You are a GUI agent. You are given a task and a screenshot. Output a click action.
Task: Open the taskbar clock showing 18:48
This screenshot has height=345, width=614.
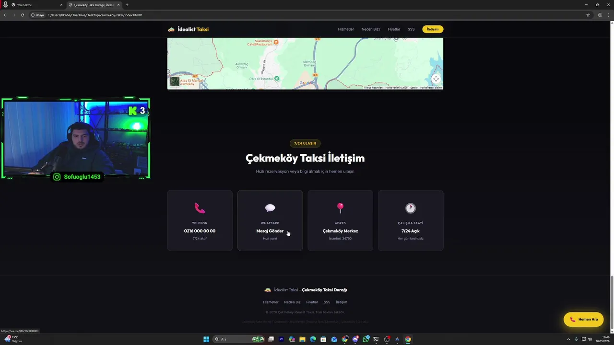[602, 339]
